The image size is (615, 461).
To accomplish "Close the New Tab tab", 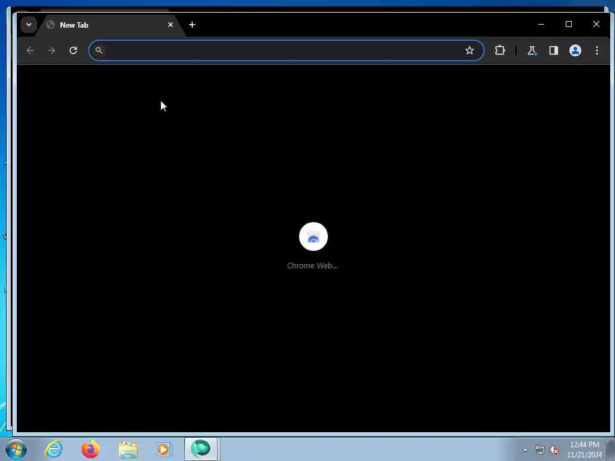I will 170,25.
